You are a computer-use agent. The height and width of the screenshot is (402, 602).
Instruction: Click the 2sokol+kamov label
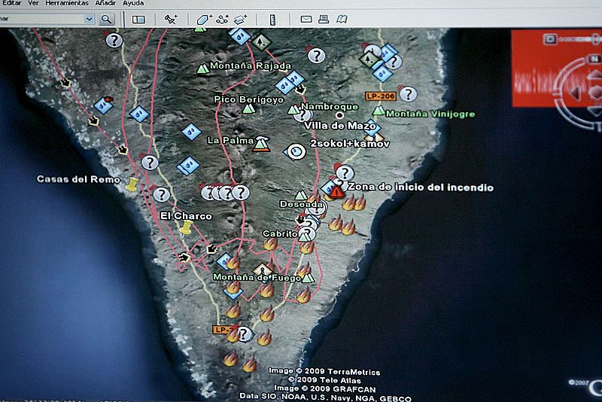tap(349, 144)
